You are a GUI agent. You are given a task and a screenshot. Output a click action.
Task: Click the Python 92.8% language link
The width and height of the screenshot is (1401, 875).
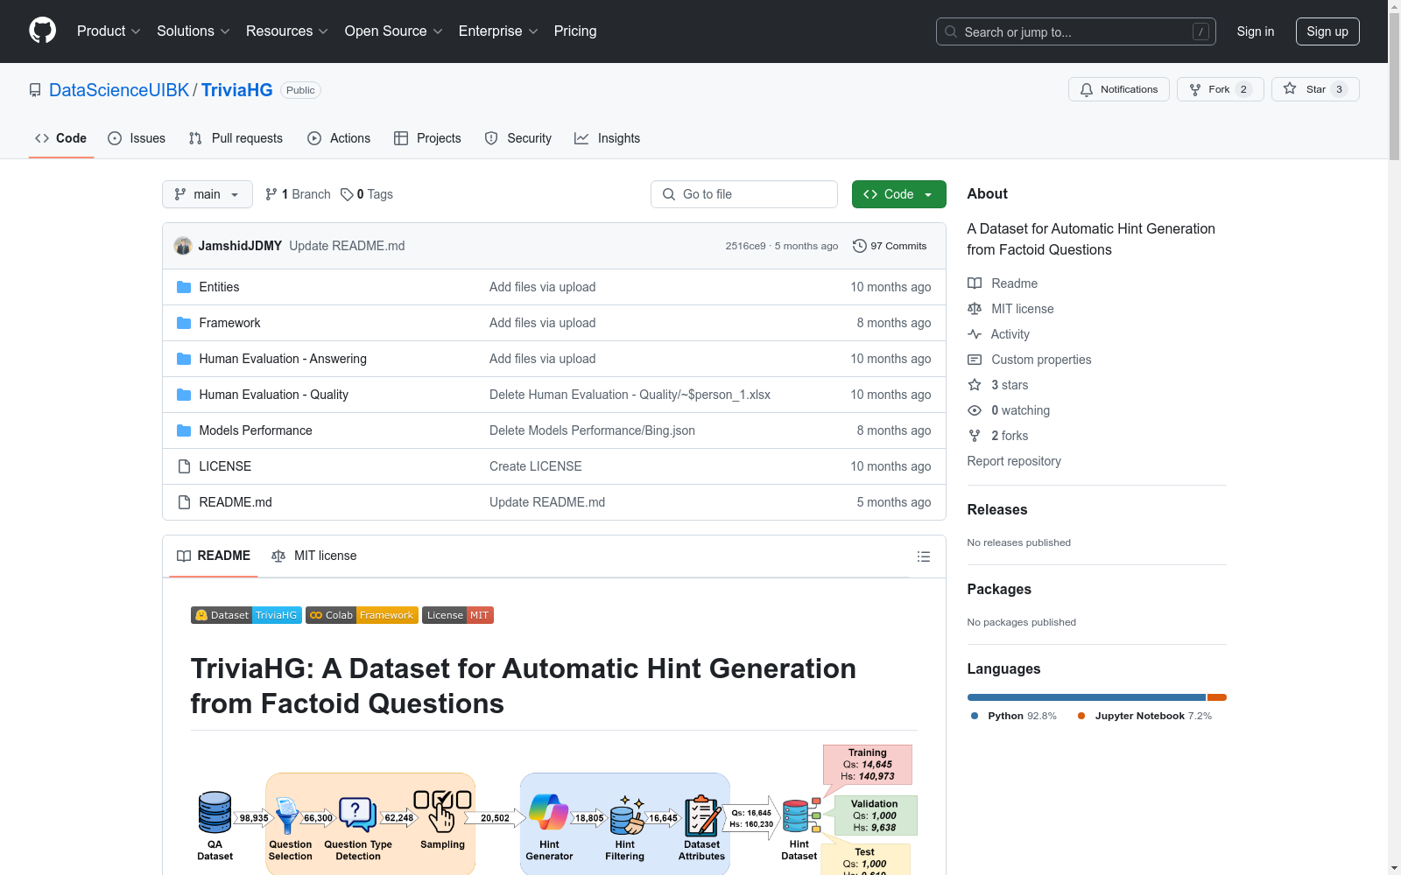tap(1014, 716)
